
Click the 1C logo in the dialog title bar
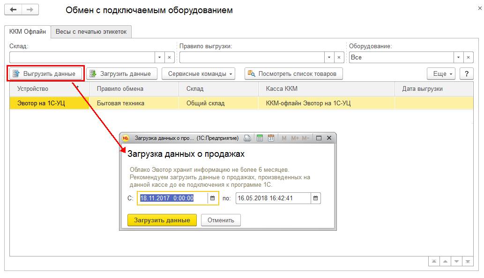pyautogui.click(x=125, y=138)
